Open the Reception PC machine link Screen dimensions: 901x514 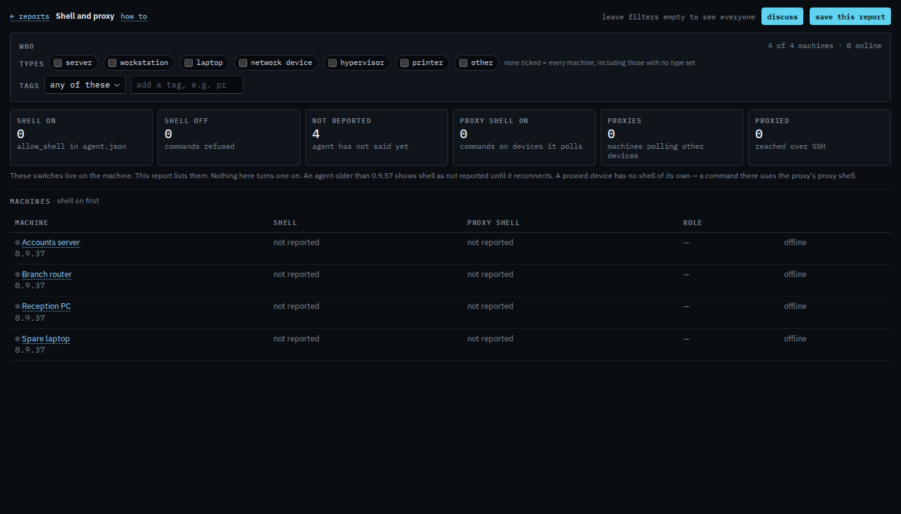click(x=46, y=306)
